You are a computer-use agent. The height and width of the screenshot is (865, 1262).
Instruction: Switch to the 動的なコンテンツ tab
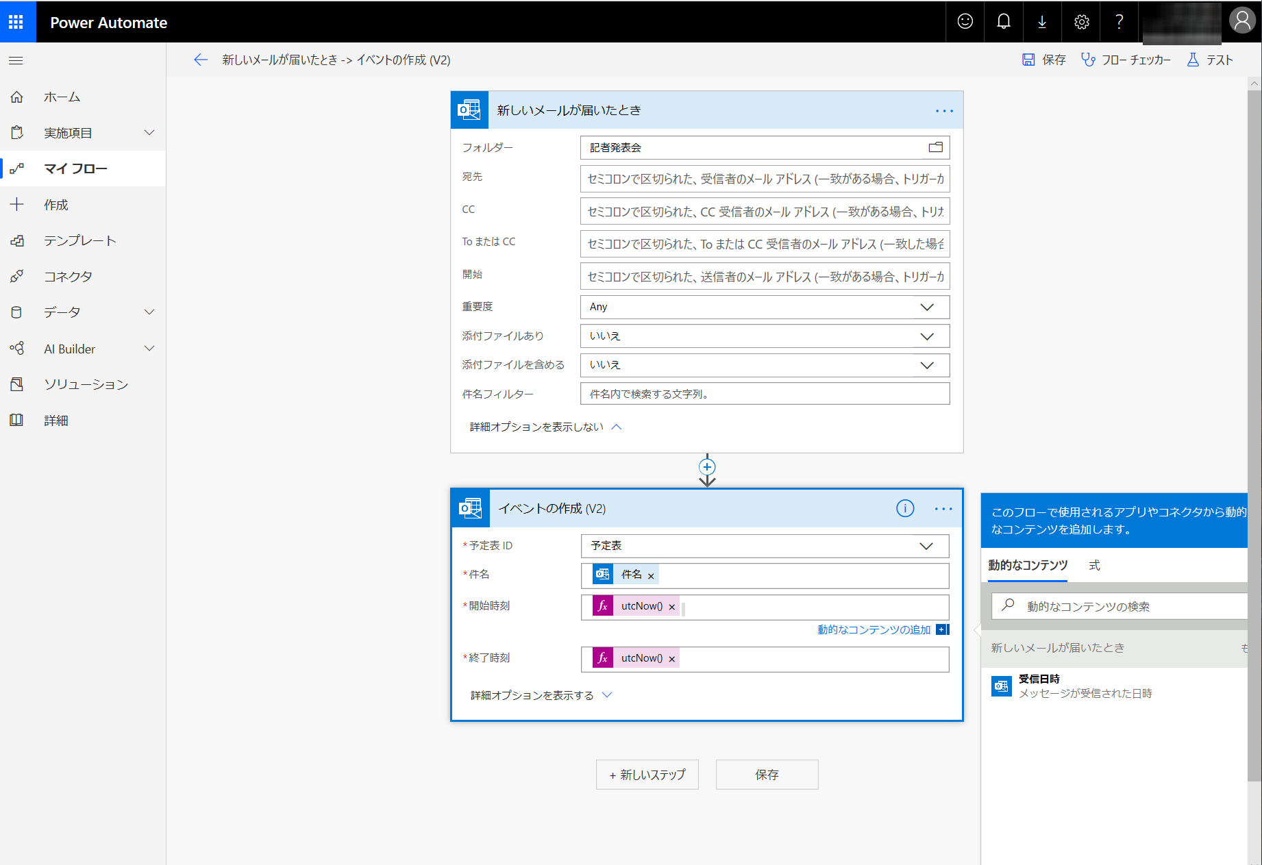tap(1028, 565)
